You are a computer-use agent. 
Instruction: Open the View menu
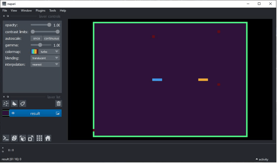(x=14, y=10)
